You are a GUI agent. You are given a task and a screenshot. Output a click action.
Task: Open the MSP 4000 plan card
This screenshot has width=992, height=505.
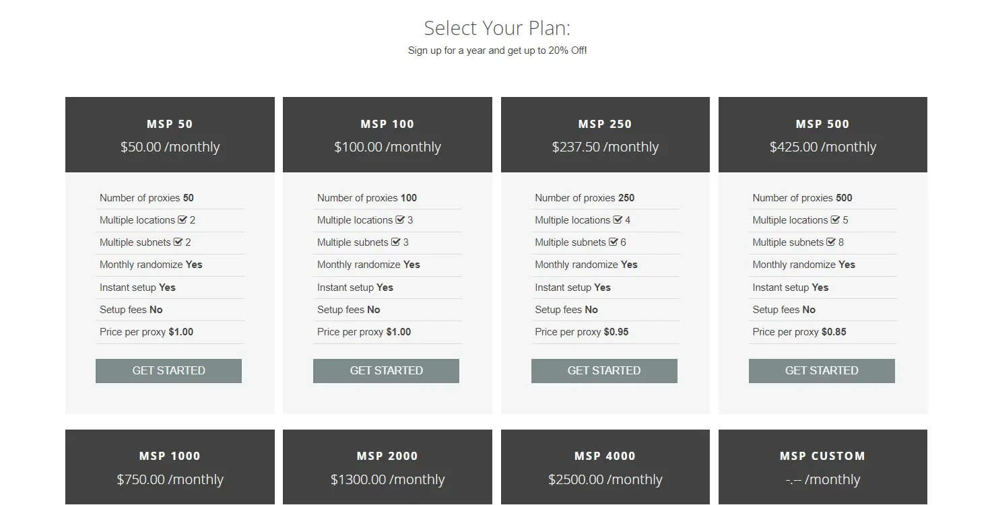[x=605, y=467]
